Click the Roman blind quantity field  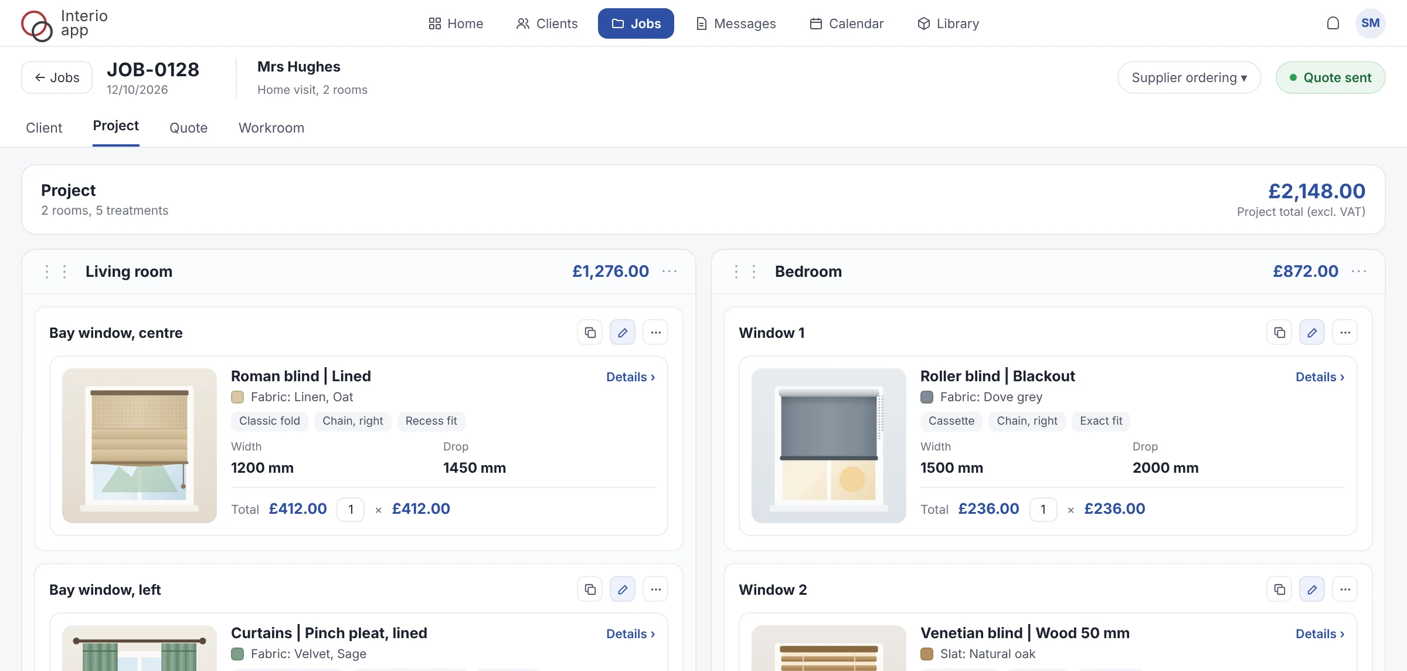click(x=351, y=509)
